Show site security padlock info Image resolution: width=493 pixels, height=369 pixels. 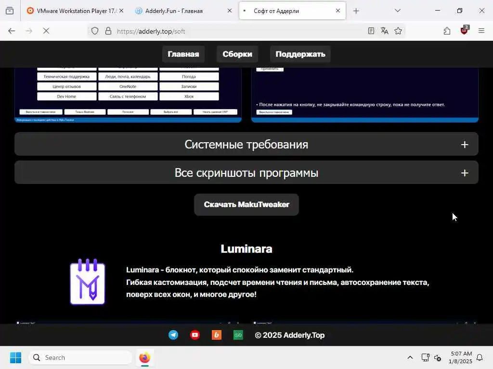click(108, 31)
